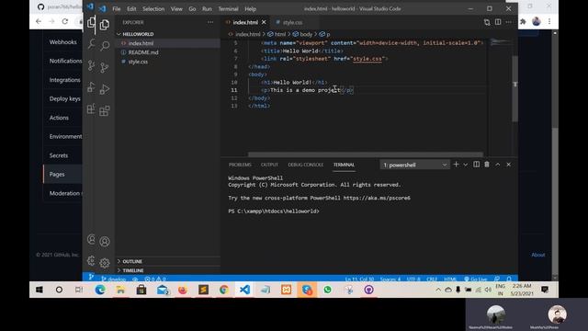
Task: Open XAMPP from the taskbar
Action: (x=286, y=290)
